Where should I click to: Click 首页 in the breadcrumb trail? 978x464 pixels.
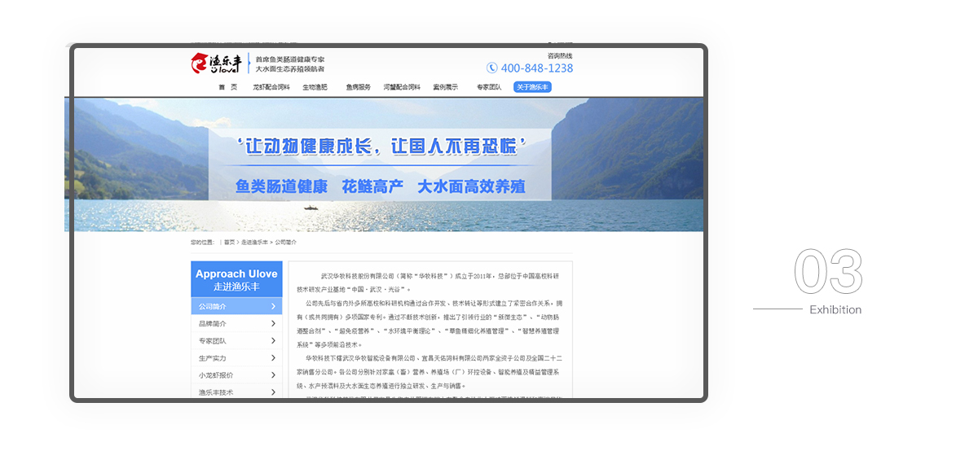coord(229,243)
